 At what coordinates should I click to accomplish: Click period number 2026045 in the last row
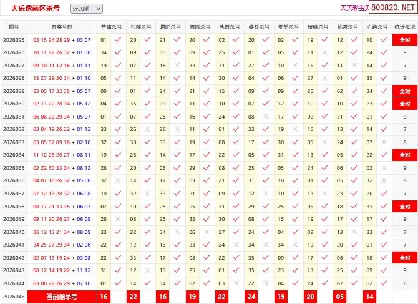[14, 297]
